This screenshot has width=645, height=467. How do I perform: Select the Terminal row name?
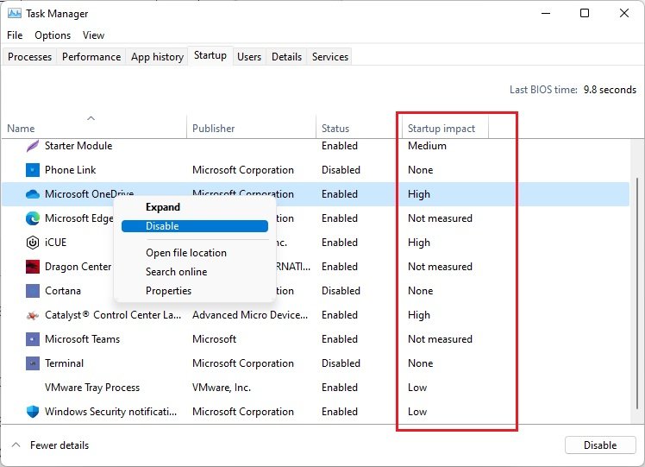[64, 363]
